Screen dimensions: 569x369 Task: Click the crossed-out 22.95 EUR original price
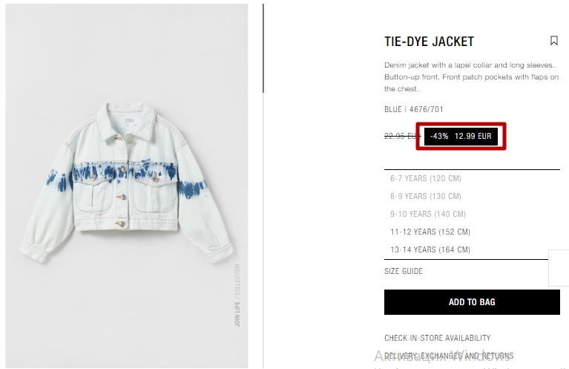402,136
